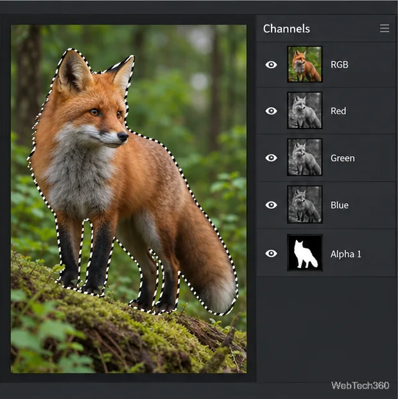The width and height of the screenshot is (398, 399).
Task: Select the Green channel label
Action: [x=343, y=158]
